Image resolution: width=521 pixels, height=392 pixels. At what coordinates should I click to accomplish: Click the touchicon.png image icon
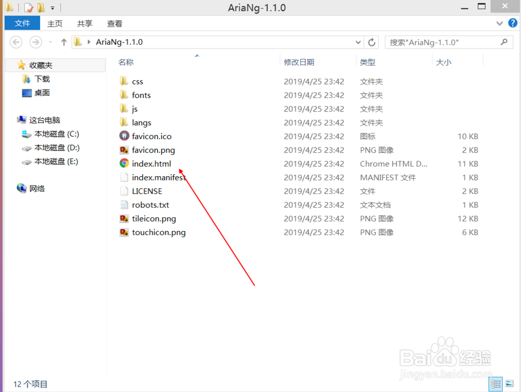tap(124, 232)
